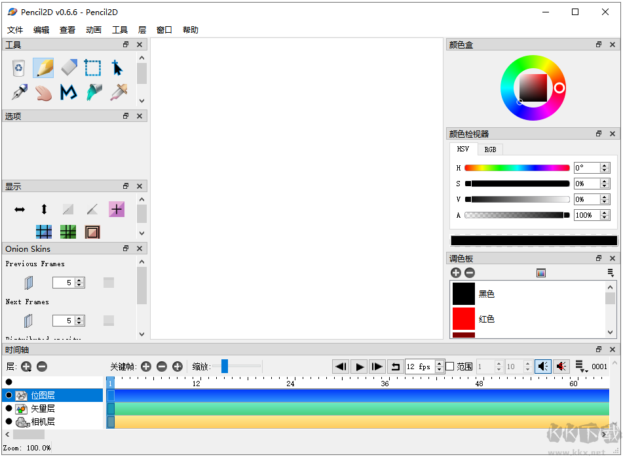Add a new keyframe with the plus icon

146,367
